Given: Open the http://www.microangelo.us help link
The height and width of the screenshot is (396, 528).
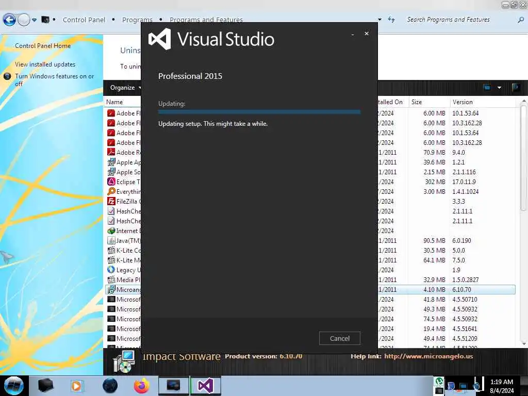Looking at the screenshot, I should (x=428, y=356).
